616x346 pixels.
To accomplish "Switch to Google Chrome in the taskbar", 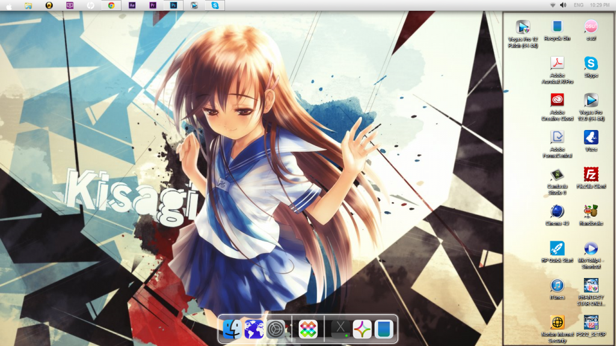I will point(111,5).
